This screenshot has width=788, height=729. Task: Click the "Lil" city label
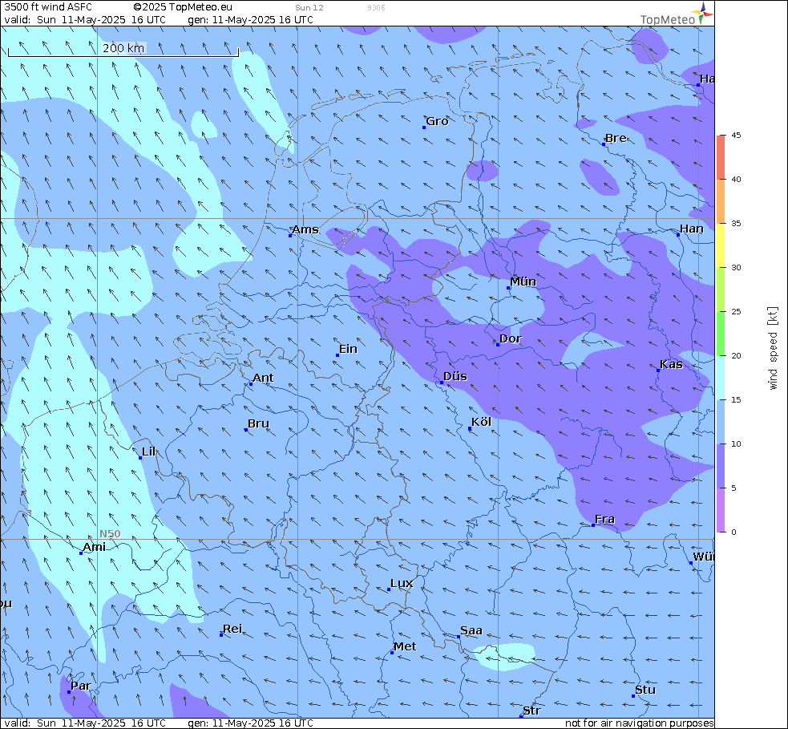coord(148,452)
